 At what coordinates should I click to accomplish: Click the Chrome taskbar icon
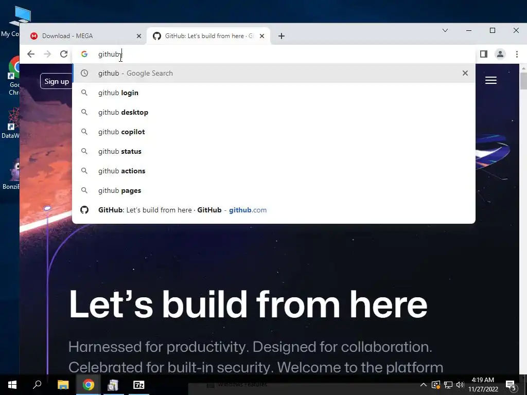coord(88,385)
